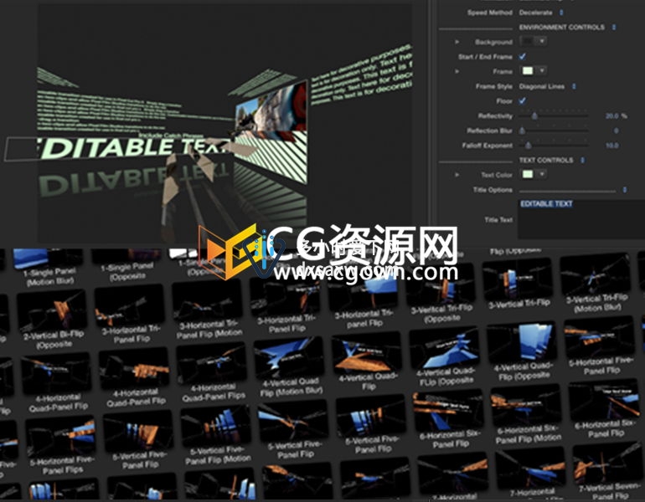
Task: Open the Background color dropdown arrow
Action: (542, 41)
